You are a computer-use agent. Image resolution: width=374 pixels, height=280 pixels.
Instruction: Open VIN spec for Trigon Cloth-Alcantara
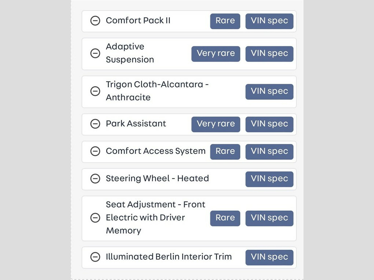[x=269, y=92]
